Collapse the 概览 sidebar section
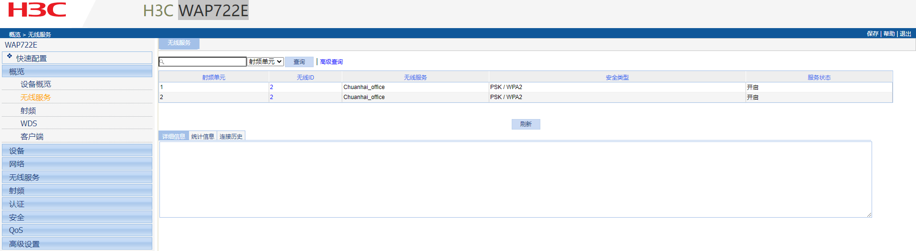 tap(77, 71)
